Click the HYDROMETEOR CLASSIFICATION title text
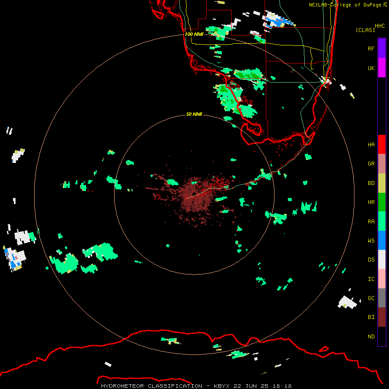The width and height of the screenshot is (389, 389). pyautogui.click(x=152, y=386)
